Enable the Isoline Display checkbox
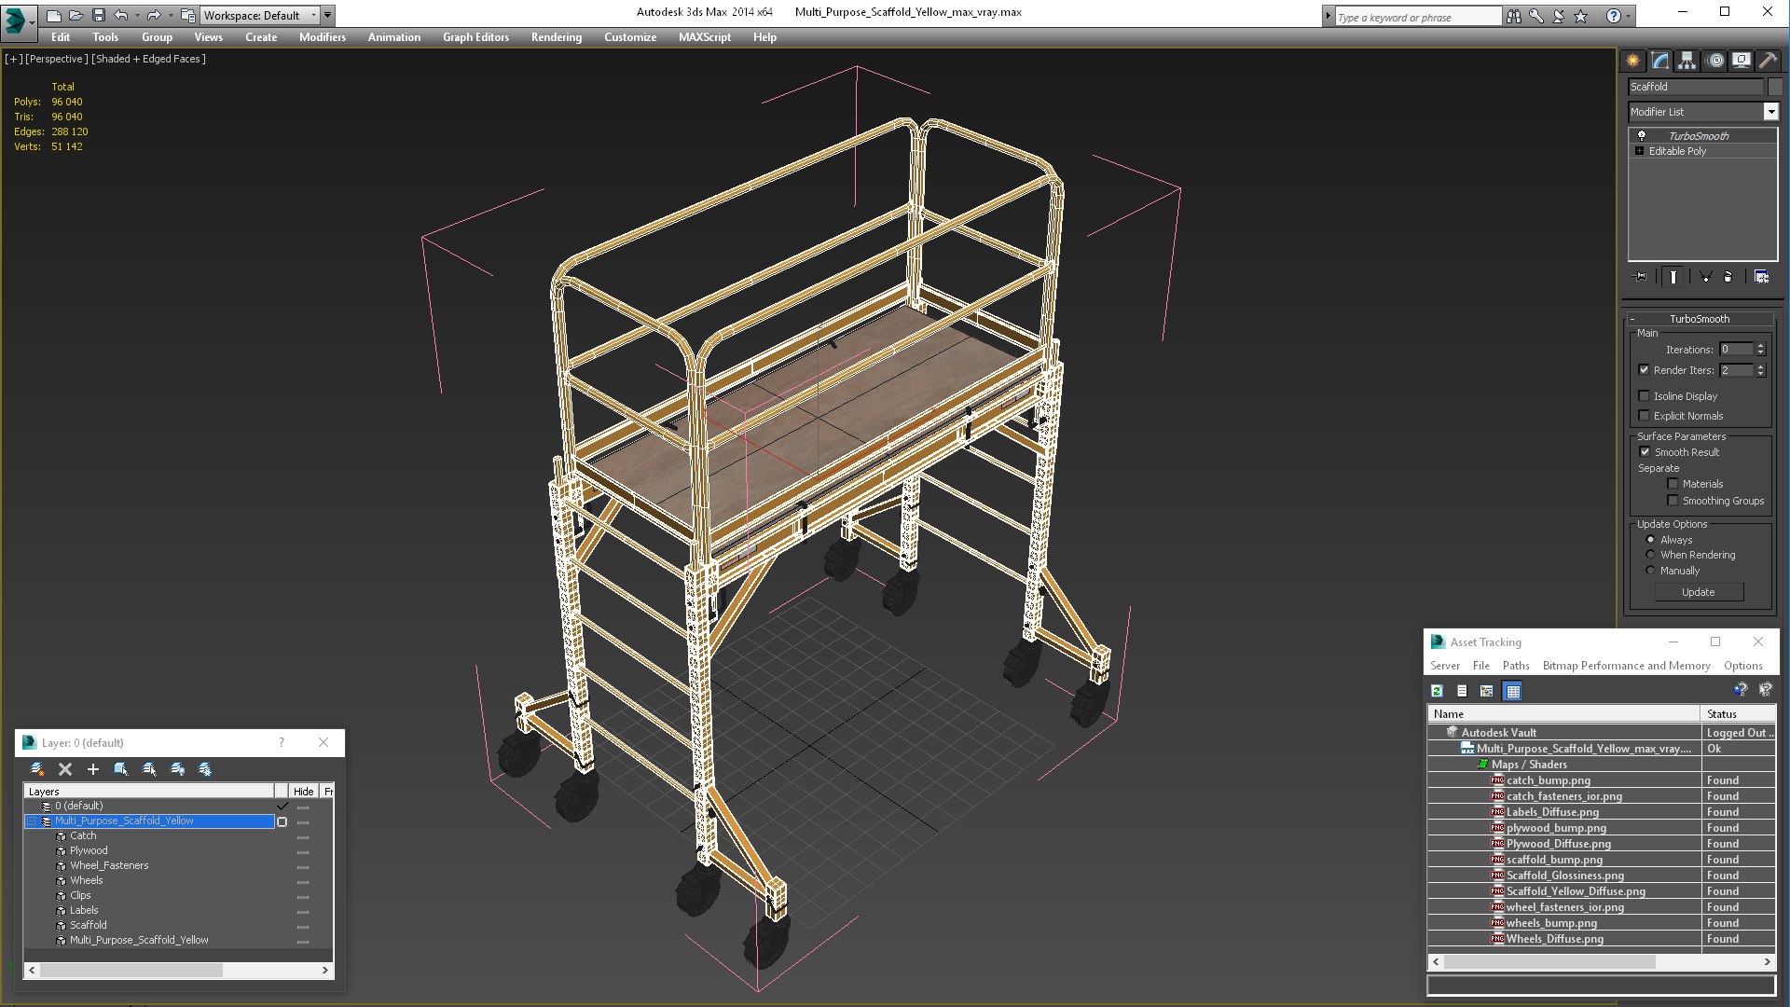The width and height of the screenshot is (1790, 1007). pyautogui.click(x=1645, y=396)
